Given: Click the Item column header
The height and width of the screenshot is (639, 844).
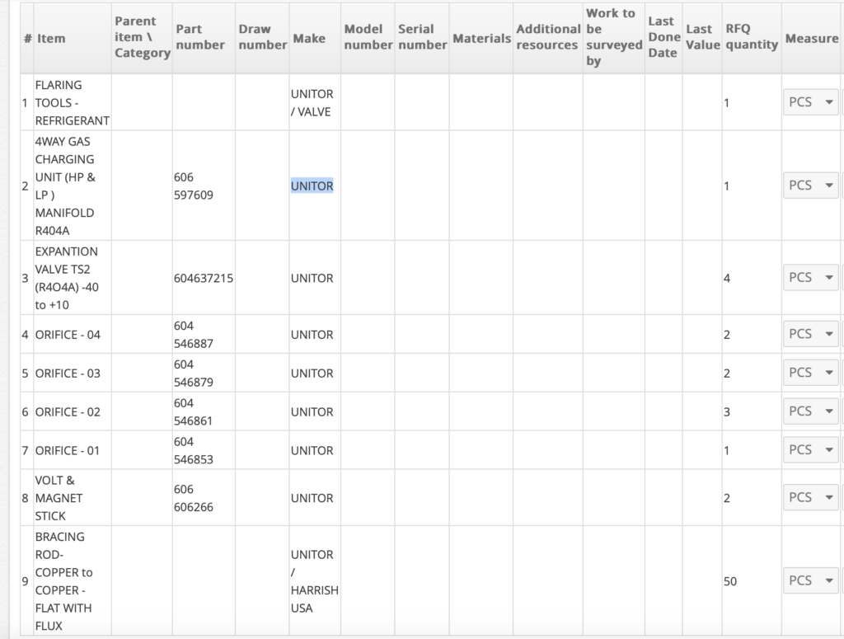Looking at the screenshot, I should coord(51,38).
